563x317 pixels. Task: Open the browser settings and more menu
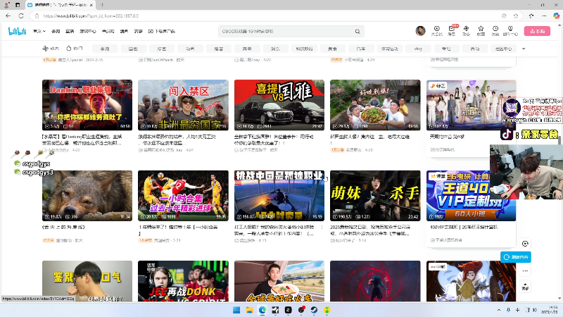[544, 15]
